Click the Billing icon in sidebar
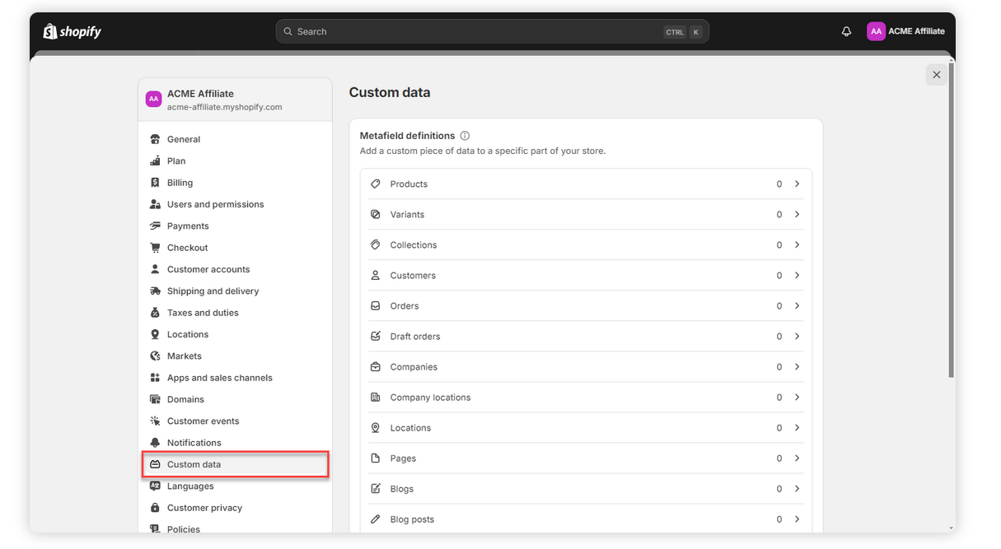Image resolution: width=1001 pixels, height=549 pixels. [155, 183]
